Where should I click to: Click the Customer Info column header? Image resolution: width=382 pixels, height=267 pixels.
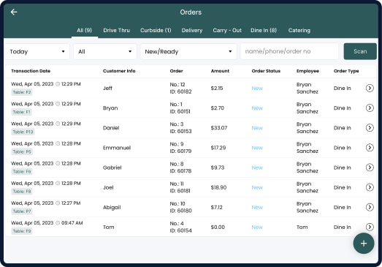pos(119,71)
